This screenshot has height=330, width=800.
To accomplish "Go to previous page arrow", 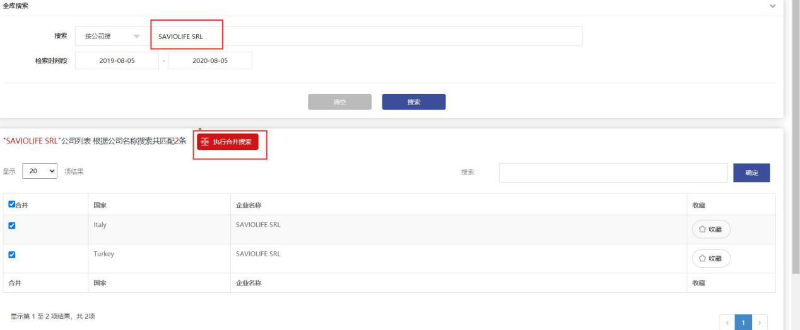I will coord(727,323).
